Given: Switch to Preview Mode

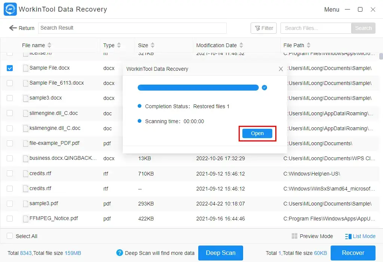Looking at the screenshot, I should pyautogui.click(x=312, y=236).
